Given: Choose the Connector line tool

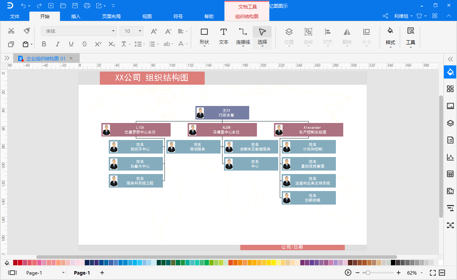Looking at the screenshot, I should 243,36.
